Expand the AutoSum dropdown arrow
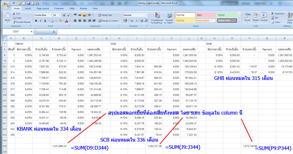This screenshot has height=154, width=293. coord(286,14)
